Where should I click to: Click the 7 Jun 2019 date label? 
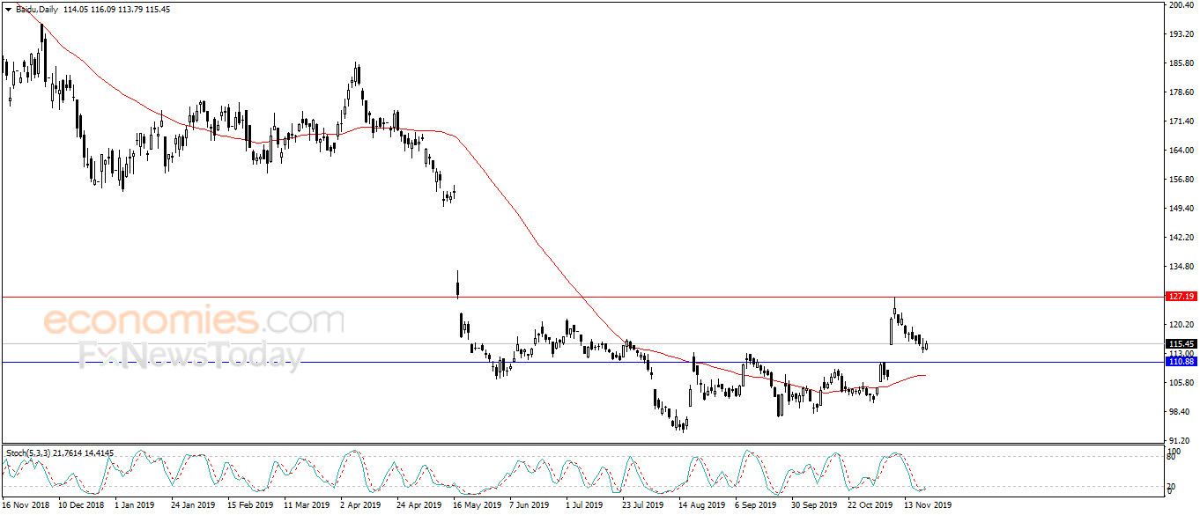[x=530, y=505]
